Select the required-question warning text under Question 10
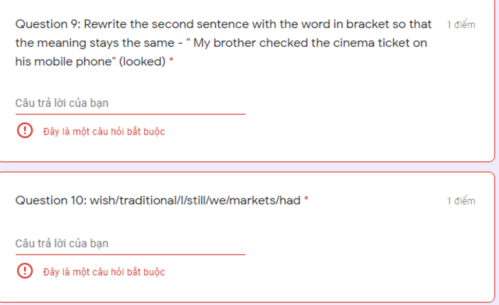 pyautogui.click(x=104, y=272)
